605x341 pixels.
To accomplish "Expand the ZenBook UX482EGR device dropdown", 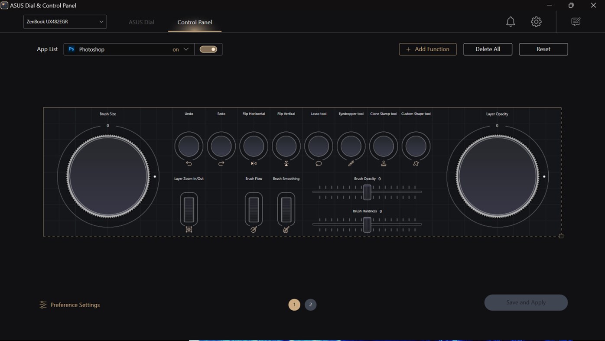I will 65,21.
